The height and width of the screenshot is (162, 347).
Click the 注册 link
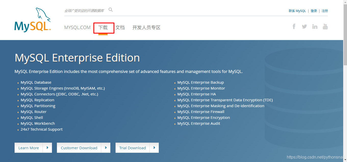tap(325, 11)
